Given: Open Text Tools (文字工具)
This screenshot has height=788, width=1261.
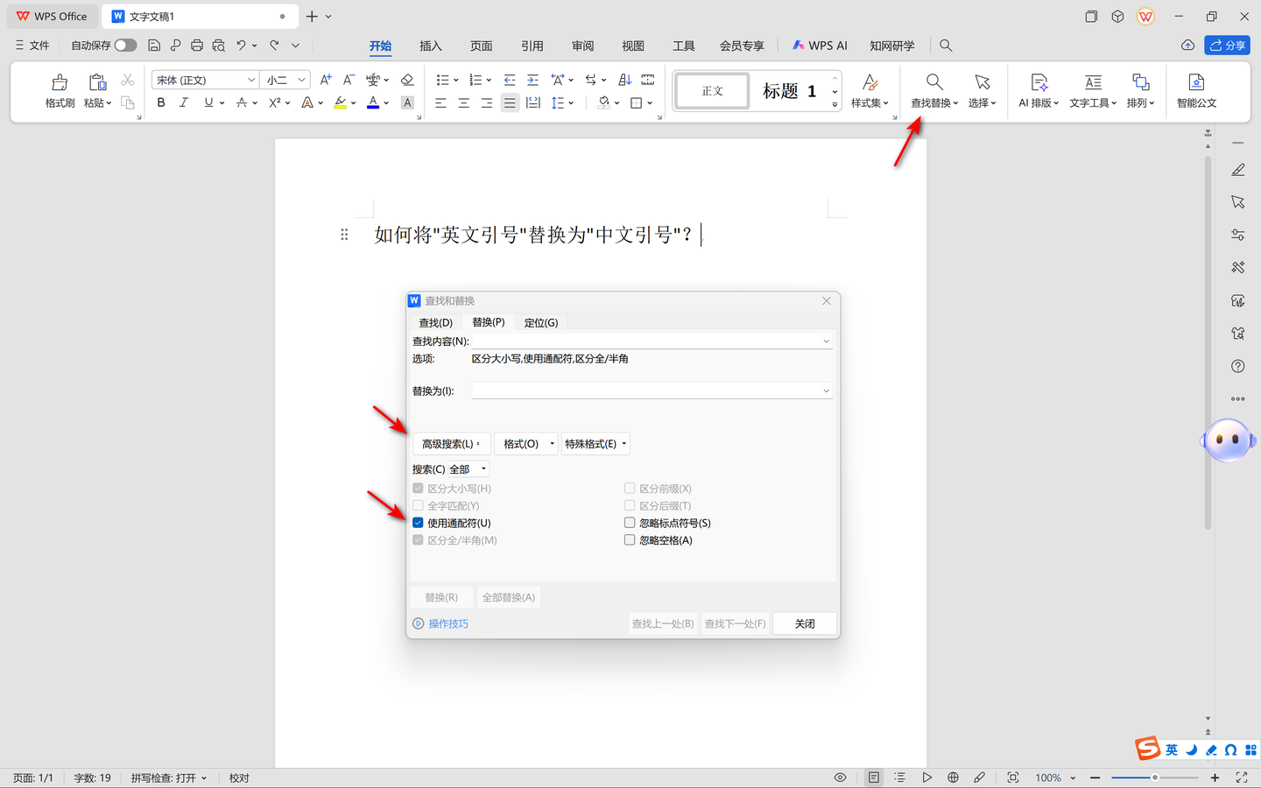Looking at the screenshot, I should click(1093, 91).
